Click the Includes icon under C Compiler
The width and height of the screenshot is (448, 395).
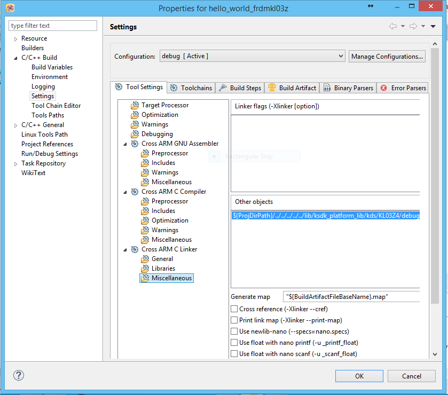(x=145, y=211)
